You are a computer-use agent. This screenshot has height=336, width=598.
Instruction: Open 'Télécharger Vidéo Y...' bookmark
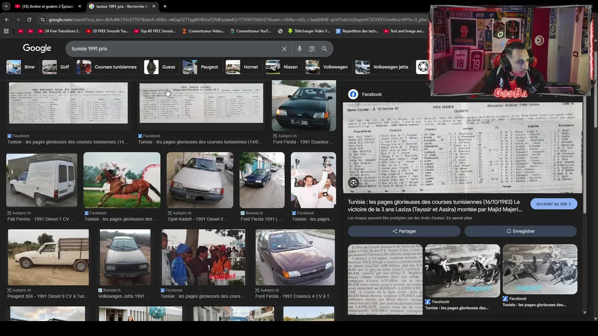coord(309,31)
